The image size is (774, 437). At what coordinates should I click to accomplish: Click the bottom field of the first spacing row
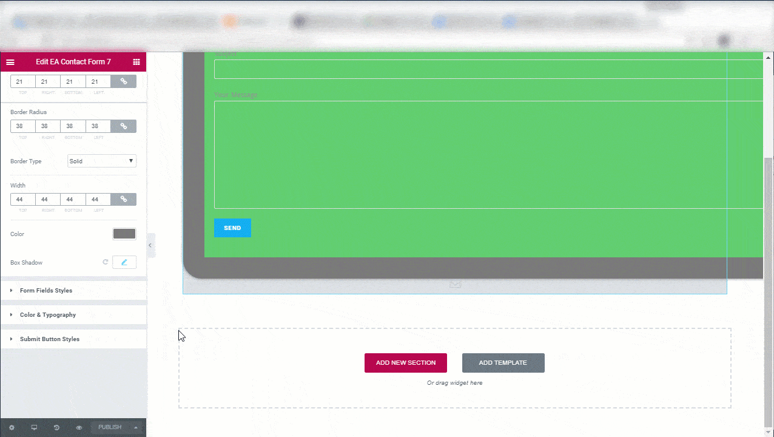click(73, 81)
